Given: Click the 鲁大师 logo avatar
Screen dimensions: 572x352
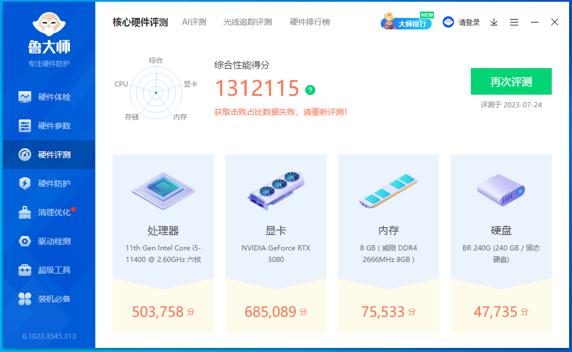Looking at the screenshot, I should (49, 24).
